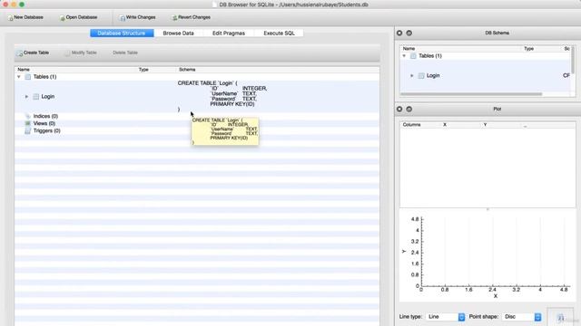The image size is (581, 326).
Task: Click the Modify Table button
Action: (81, 53)
